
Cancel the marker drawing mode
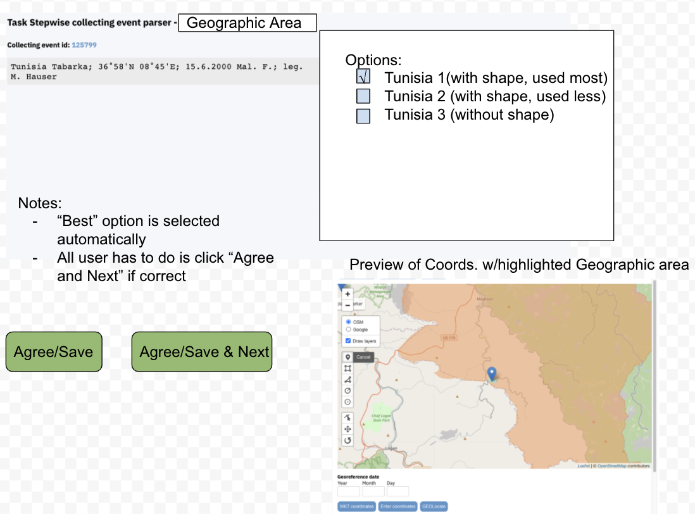[x=363, y=357]
